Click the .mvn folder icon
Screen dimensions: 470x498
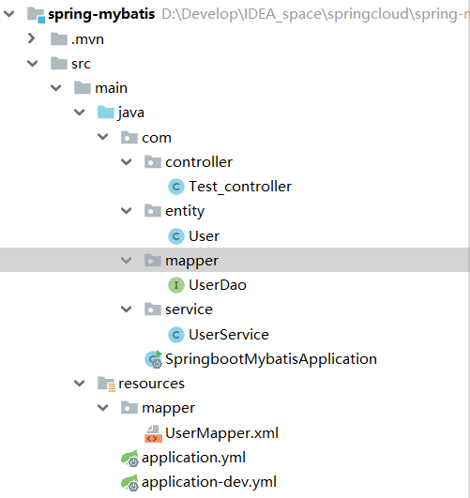pyautogui.click(x=59, y=39)
